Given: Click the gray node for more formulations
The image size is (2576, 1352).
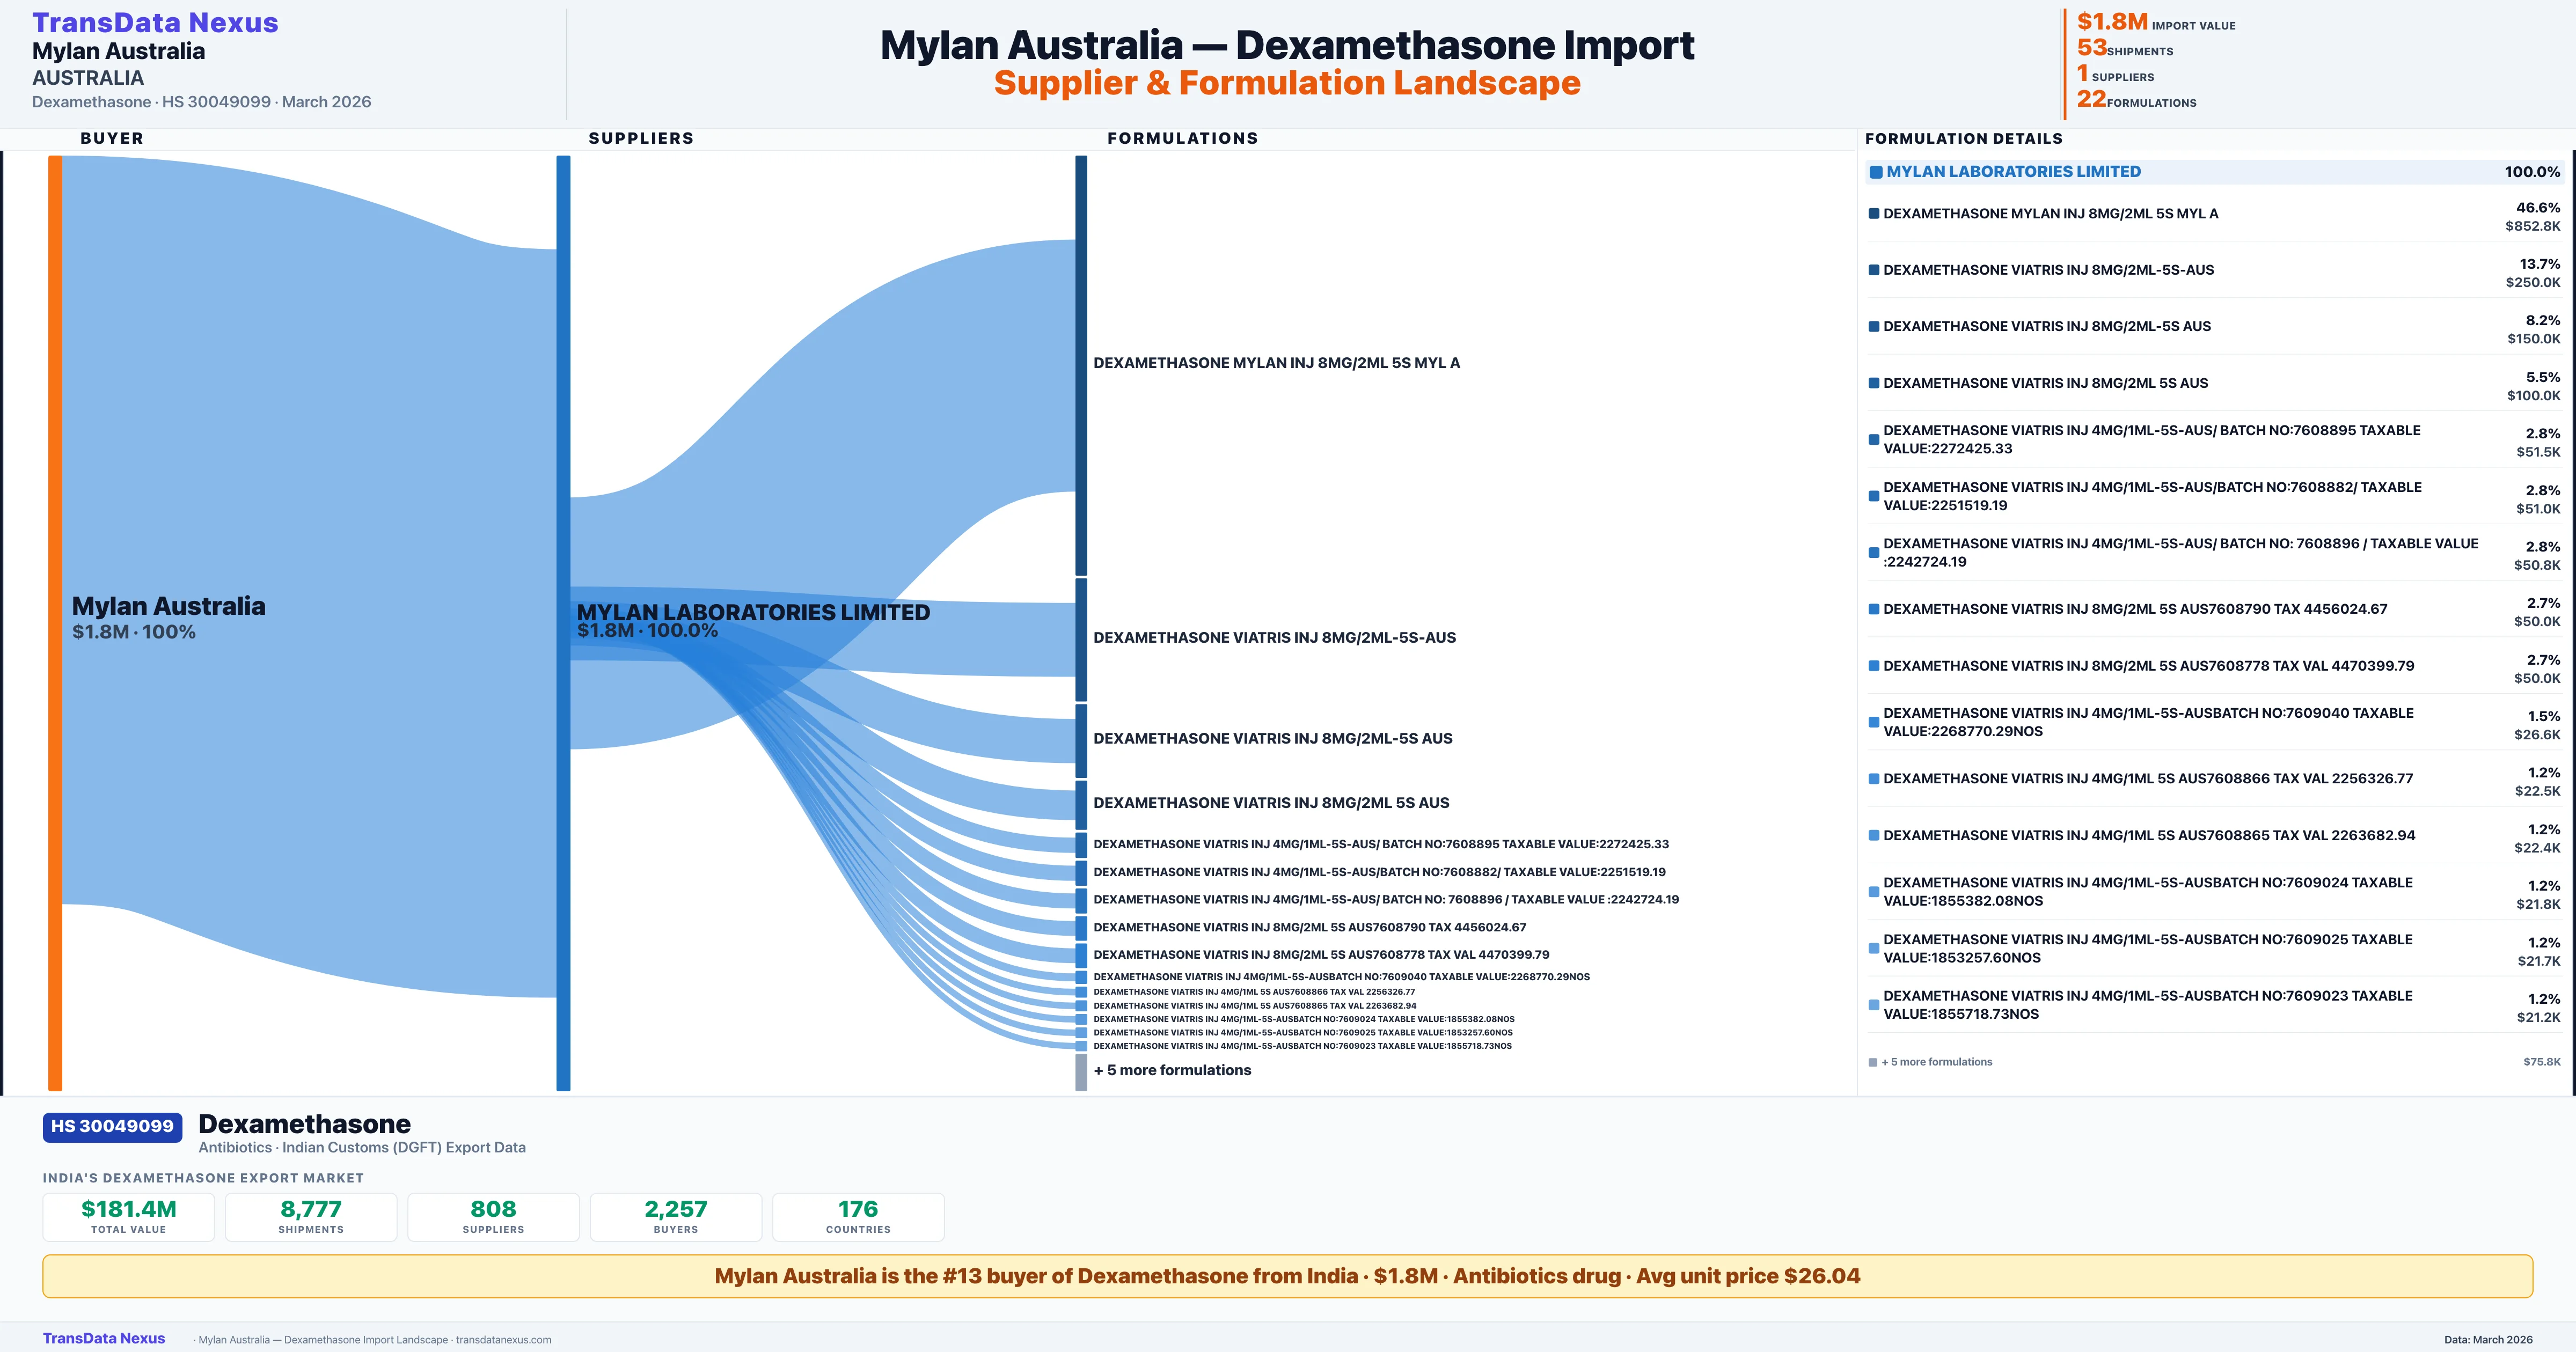Looking at the screenshot, I should click(1081, 1071).
